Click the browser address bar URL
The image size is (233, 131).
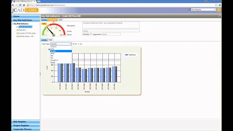[47, 5]
